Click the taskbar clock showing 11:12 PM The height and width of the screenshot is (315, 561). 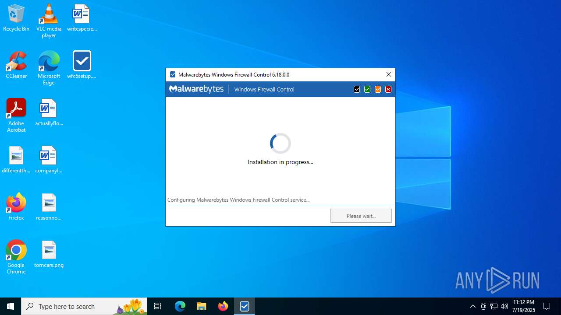(x=524, y=306)
